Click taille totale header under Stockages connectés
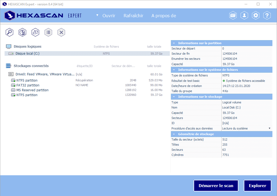The image size is (277, 196). [154, 66]
